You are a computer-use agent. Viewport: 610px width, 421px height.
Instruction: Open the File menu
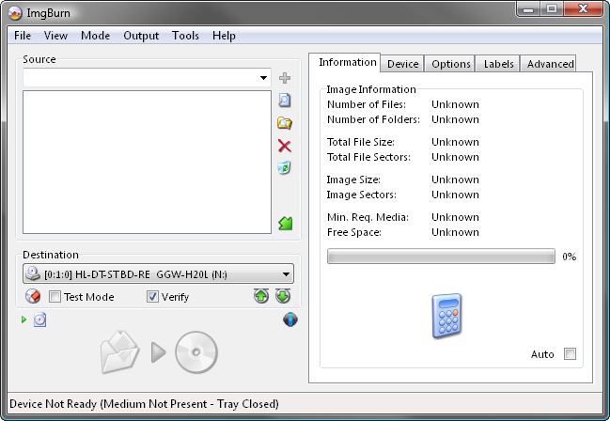click(x=23, y=36)
